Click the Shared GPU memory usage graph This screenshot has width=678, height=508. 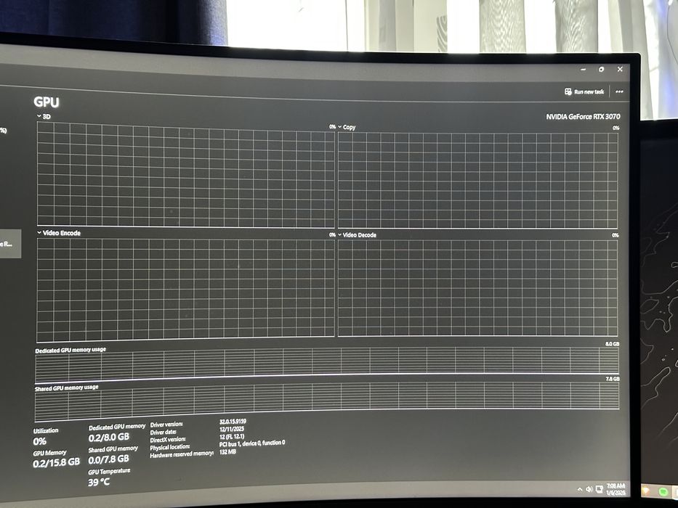(327, 401)
